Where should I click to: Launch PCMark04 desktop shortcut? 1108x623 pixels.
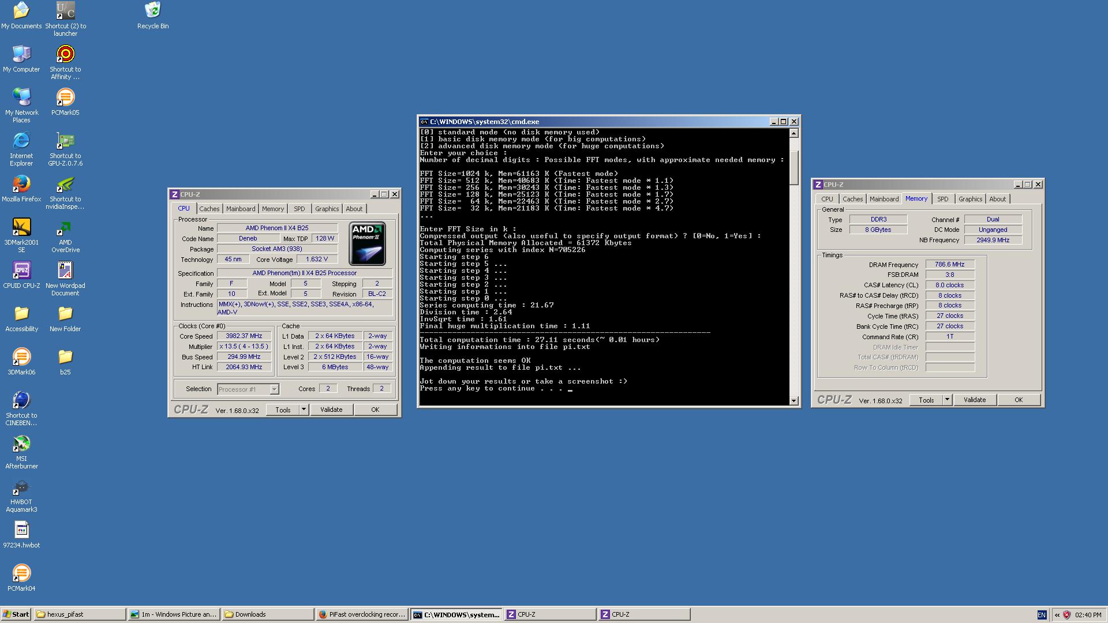pyautogui.click(x=21, y=578)
